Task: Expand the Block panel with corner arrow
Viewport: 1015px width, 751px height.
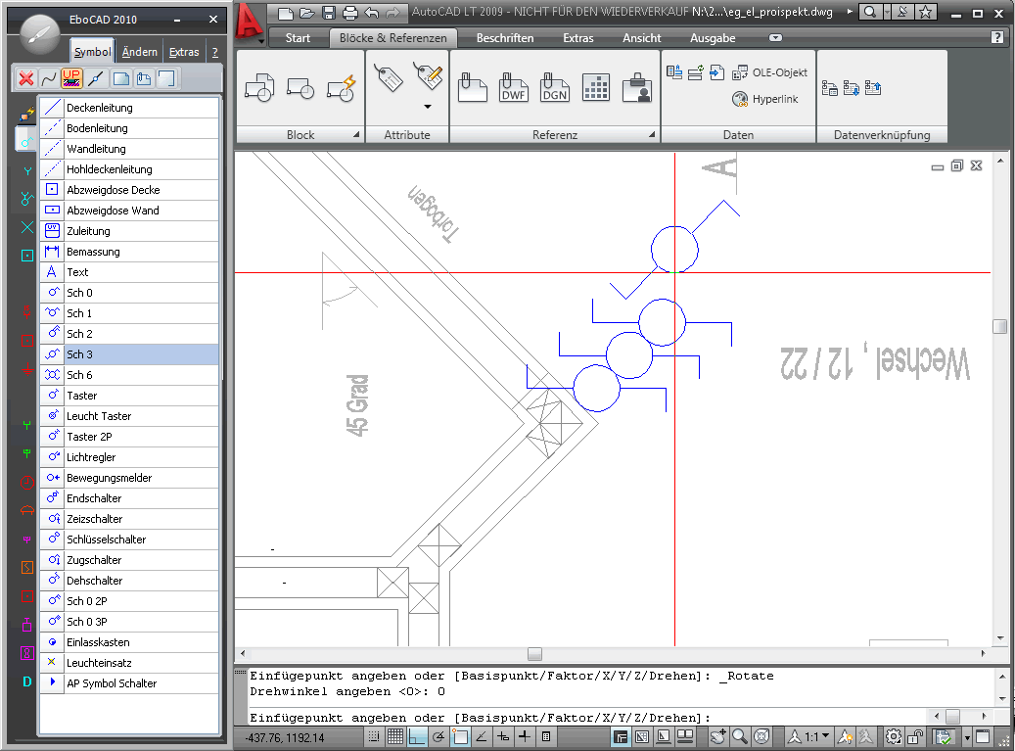Action: click(356, 135)
